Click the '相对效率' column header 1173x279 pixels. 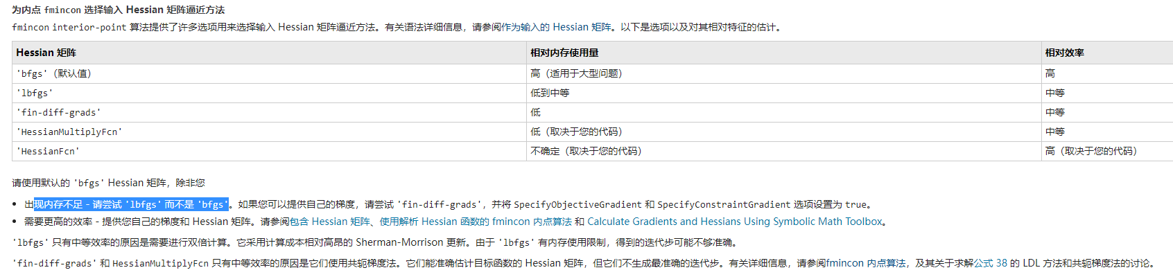(1064, 53)
